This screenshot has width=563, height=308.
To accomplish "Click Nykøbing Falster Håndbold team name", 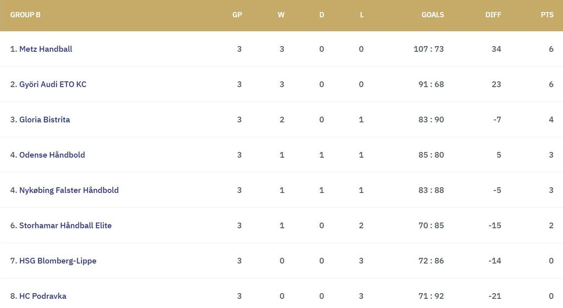I will (x=69, y=191).
